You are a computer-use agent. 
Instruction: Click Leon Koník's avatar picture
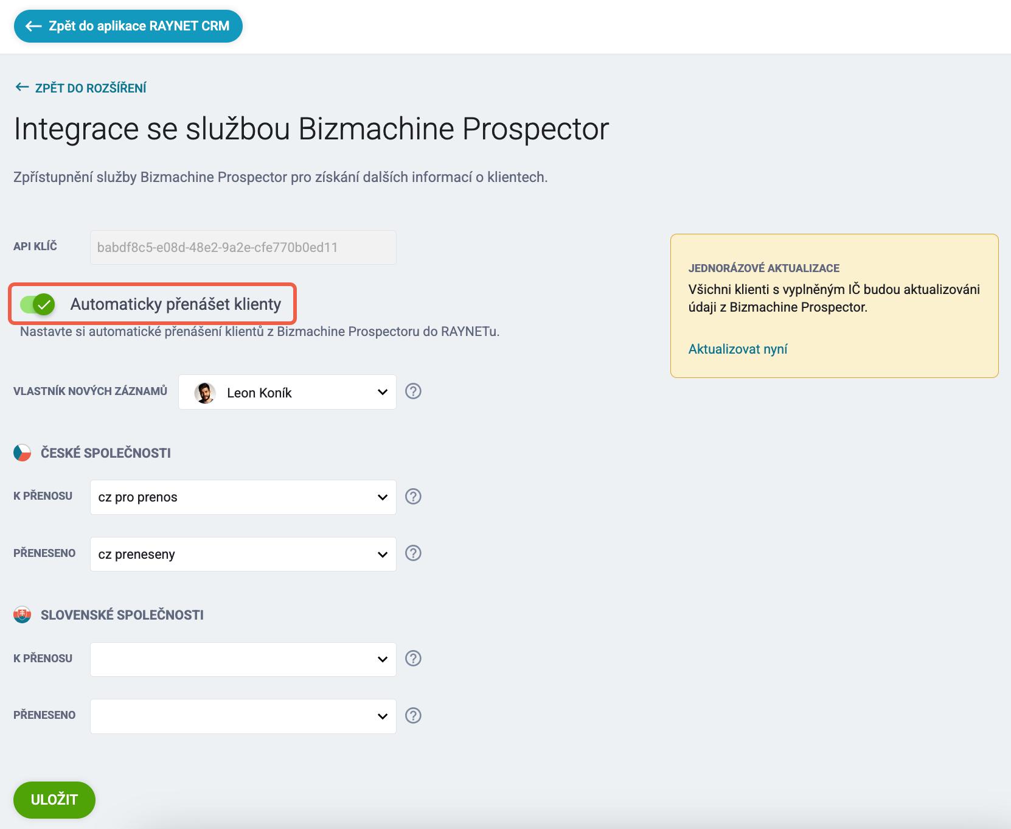(x=205, y=393)
